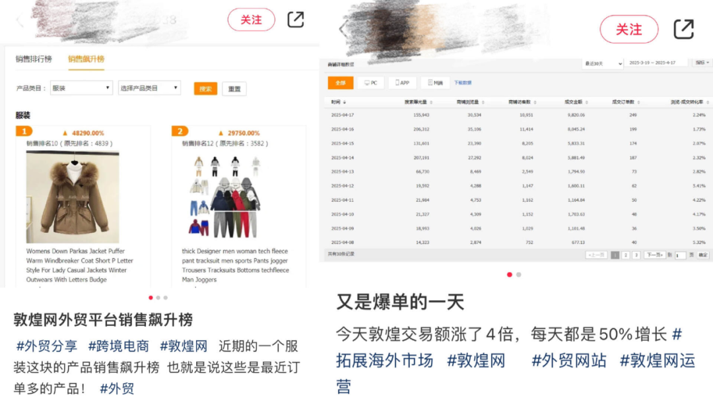Click the 重置 reset button

(x=234, y=89)
